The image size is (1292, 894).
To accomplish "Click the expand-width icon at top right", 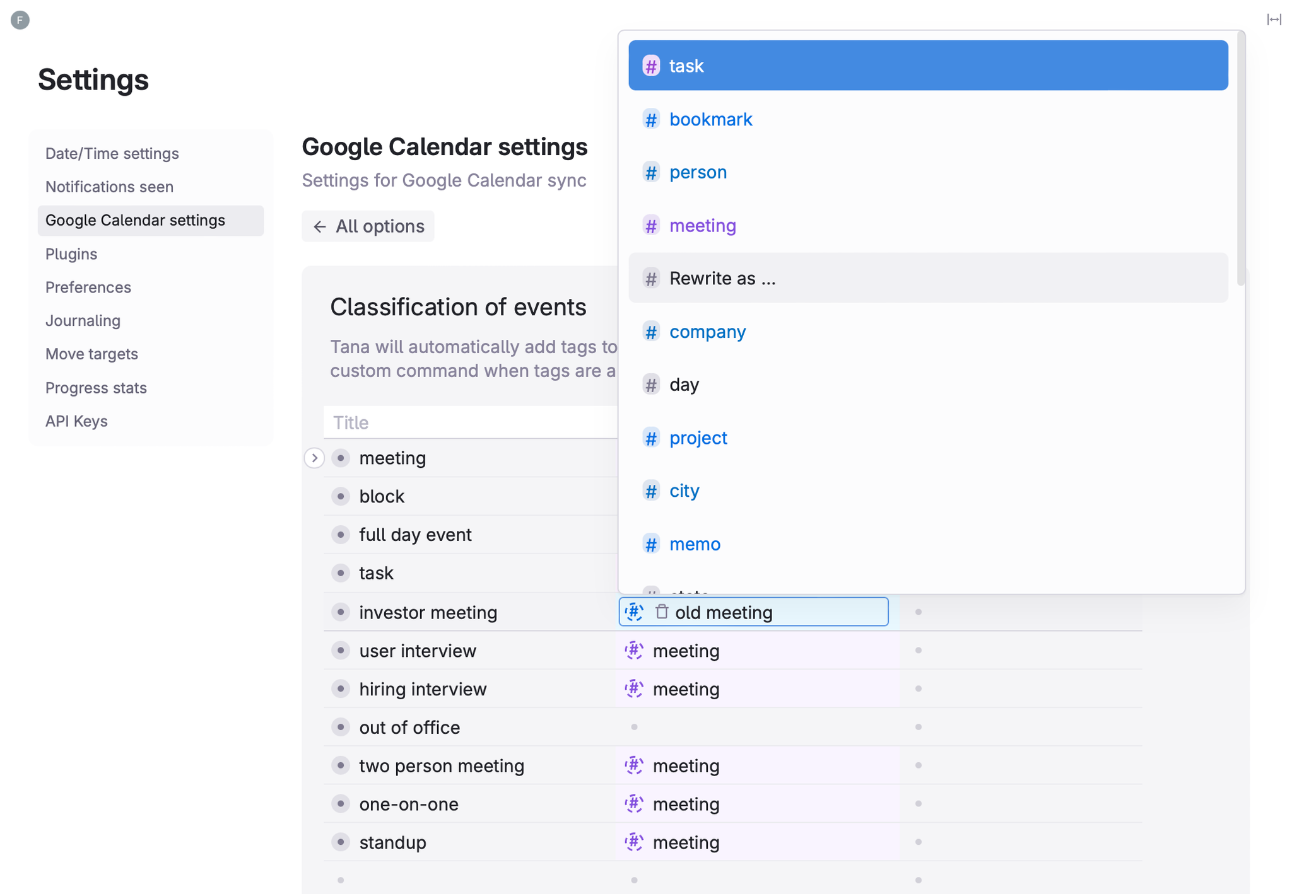I will 1274,20.
